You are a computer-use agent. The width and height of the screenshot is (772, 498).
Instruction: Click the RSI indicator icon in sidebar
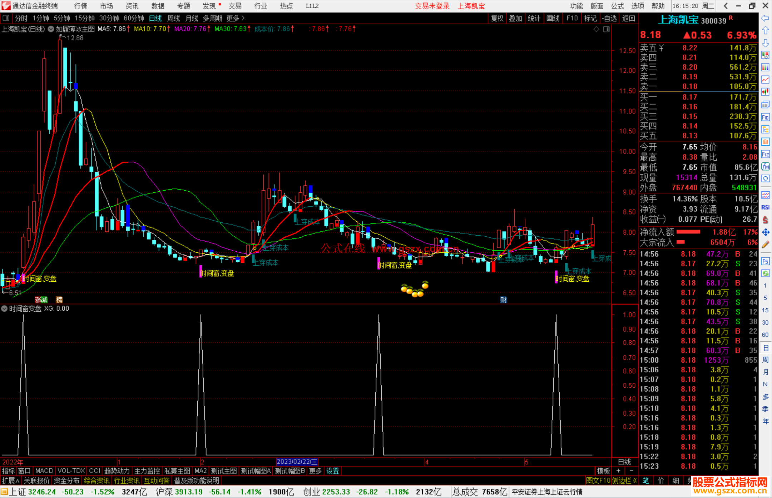tap(765, 207)
